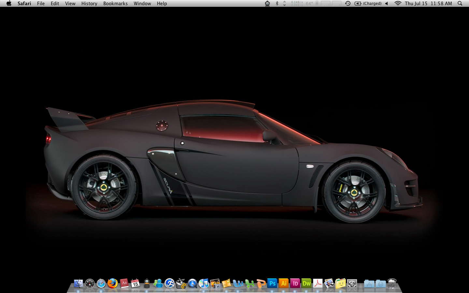Launch MSN Messenger buddies icon
Image resolution: width=469 pixels, height=293 pixels.
click(x=158, y=284)
